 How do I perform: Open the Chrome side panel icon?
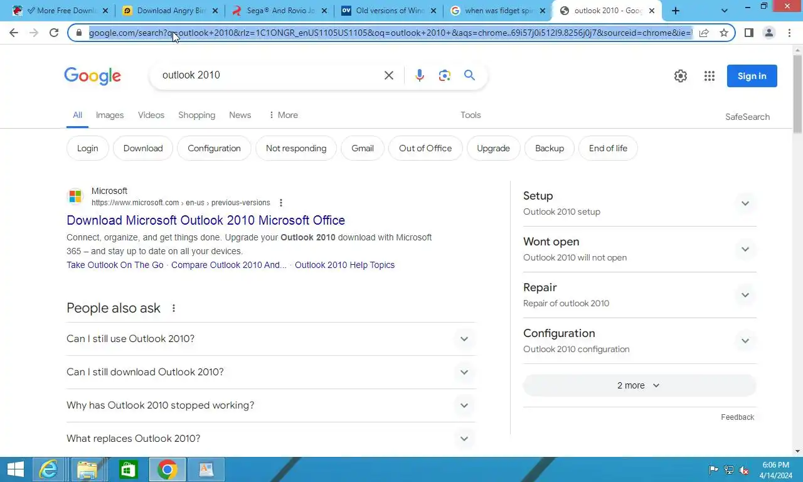[x=748, y=33]
